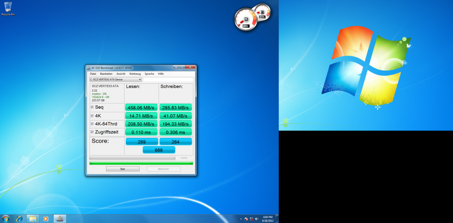Open Windows Media Player from the taskbar
Image resolution: width=453 pixels, height=223 pixels.
(x=46, y=218)
